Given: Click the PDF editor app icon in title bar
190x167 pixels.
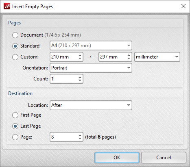Looking at the screenshot, I should [7, 6].
